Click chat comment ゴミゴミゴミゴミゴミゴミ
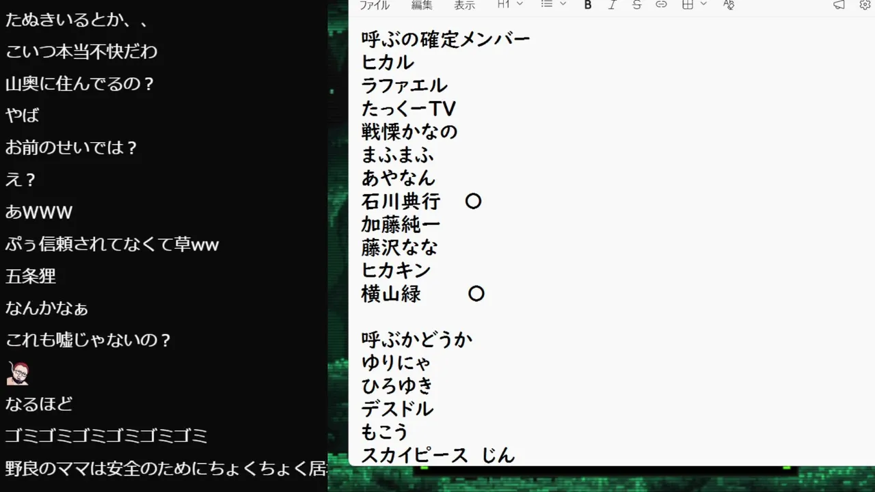This screenshot has width=875, height=492. tap(106, 435)
